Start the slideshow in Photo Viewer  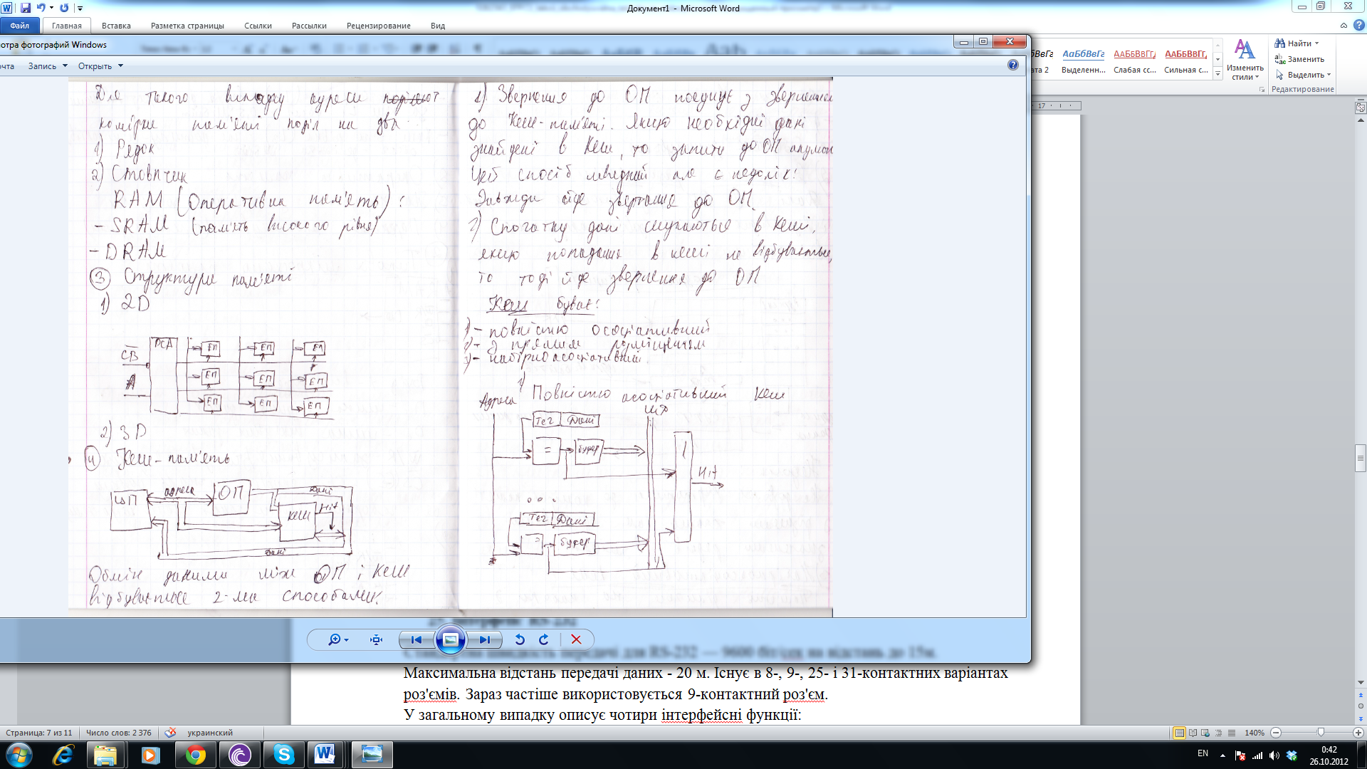(x=451, y=639)
